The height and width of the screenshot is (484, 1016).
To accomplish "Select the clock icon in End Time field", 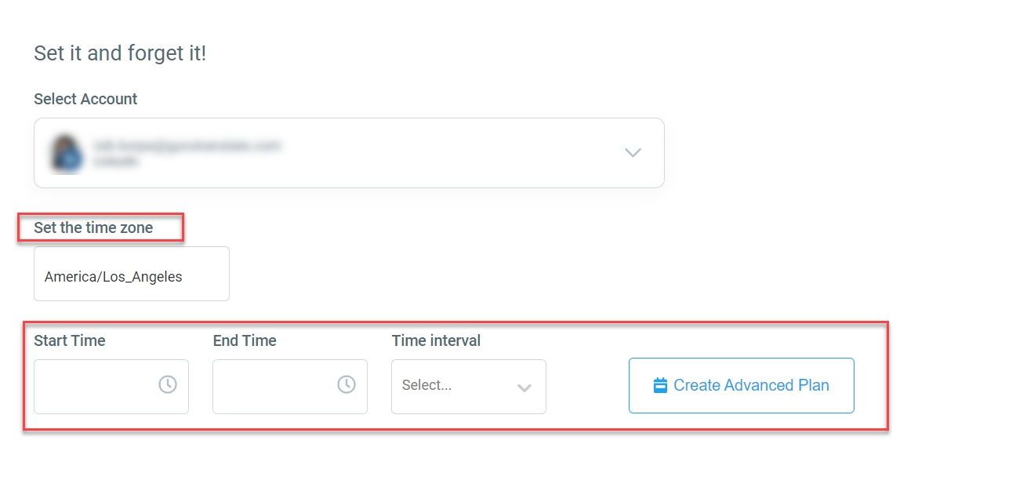I will tap(348, 385).
